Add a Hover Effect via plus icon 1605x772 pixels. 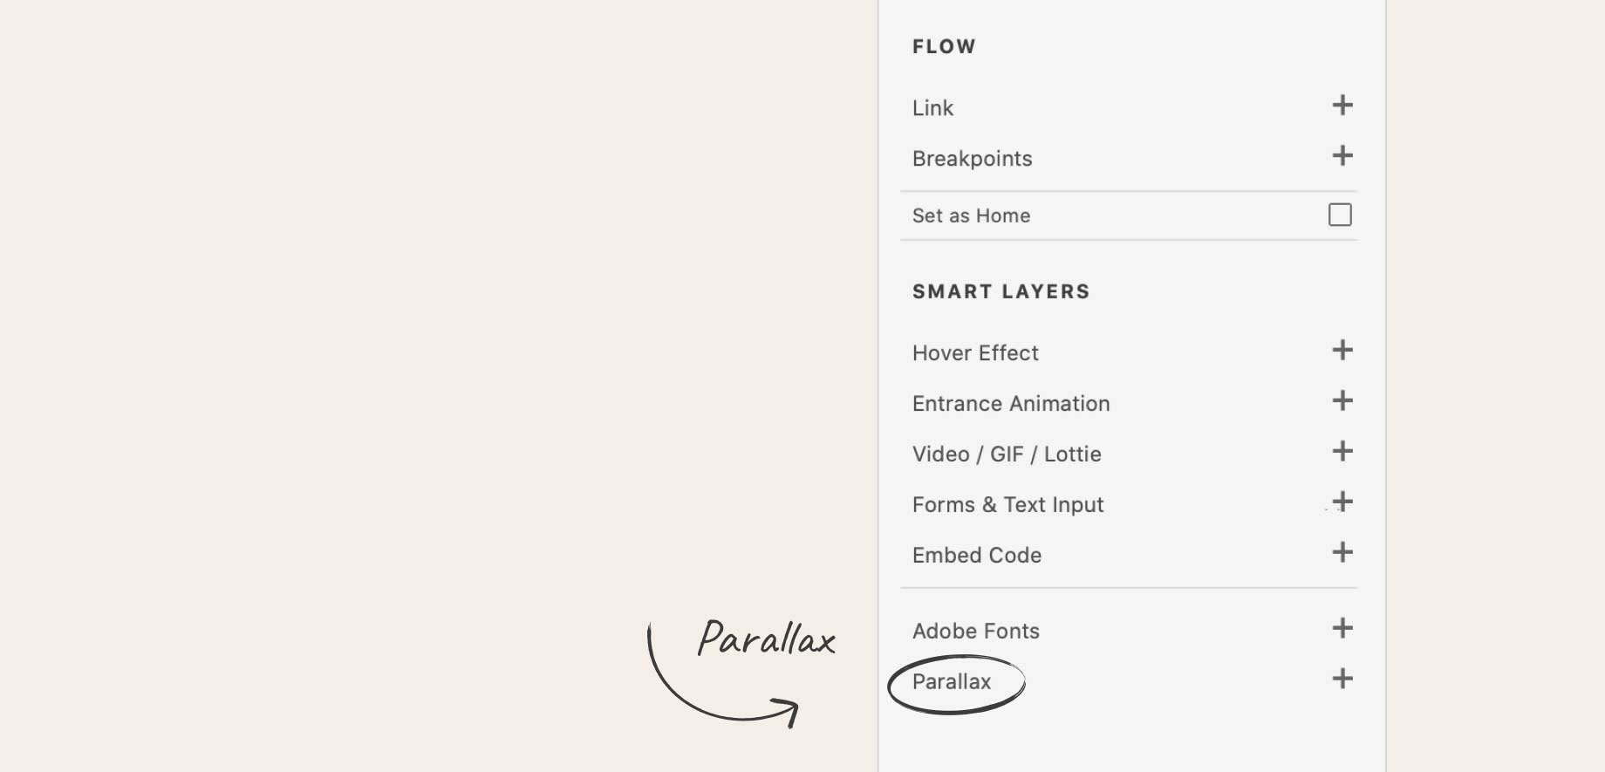coord(1342,351)
